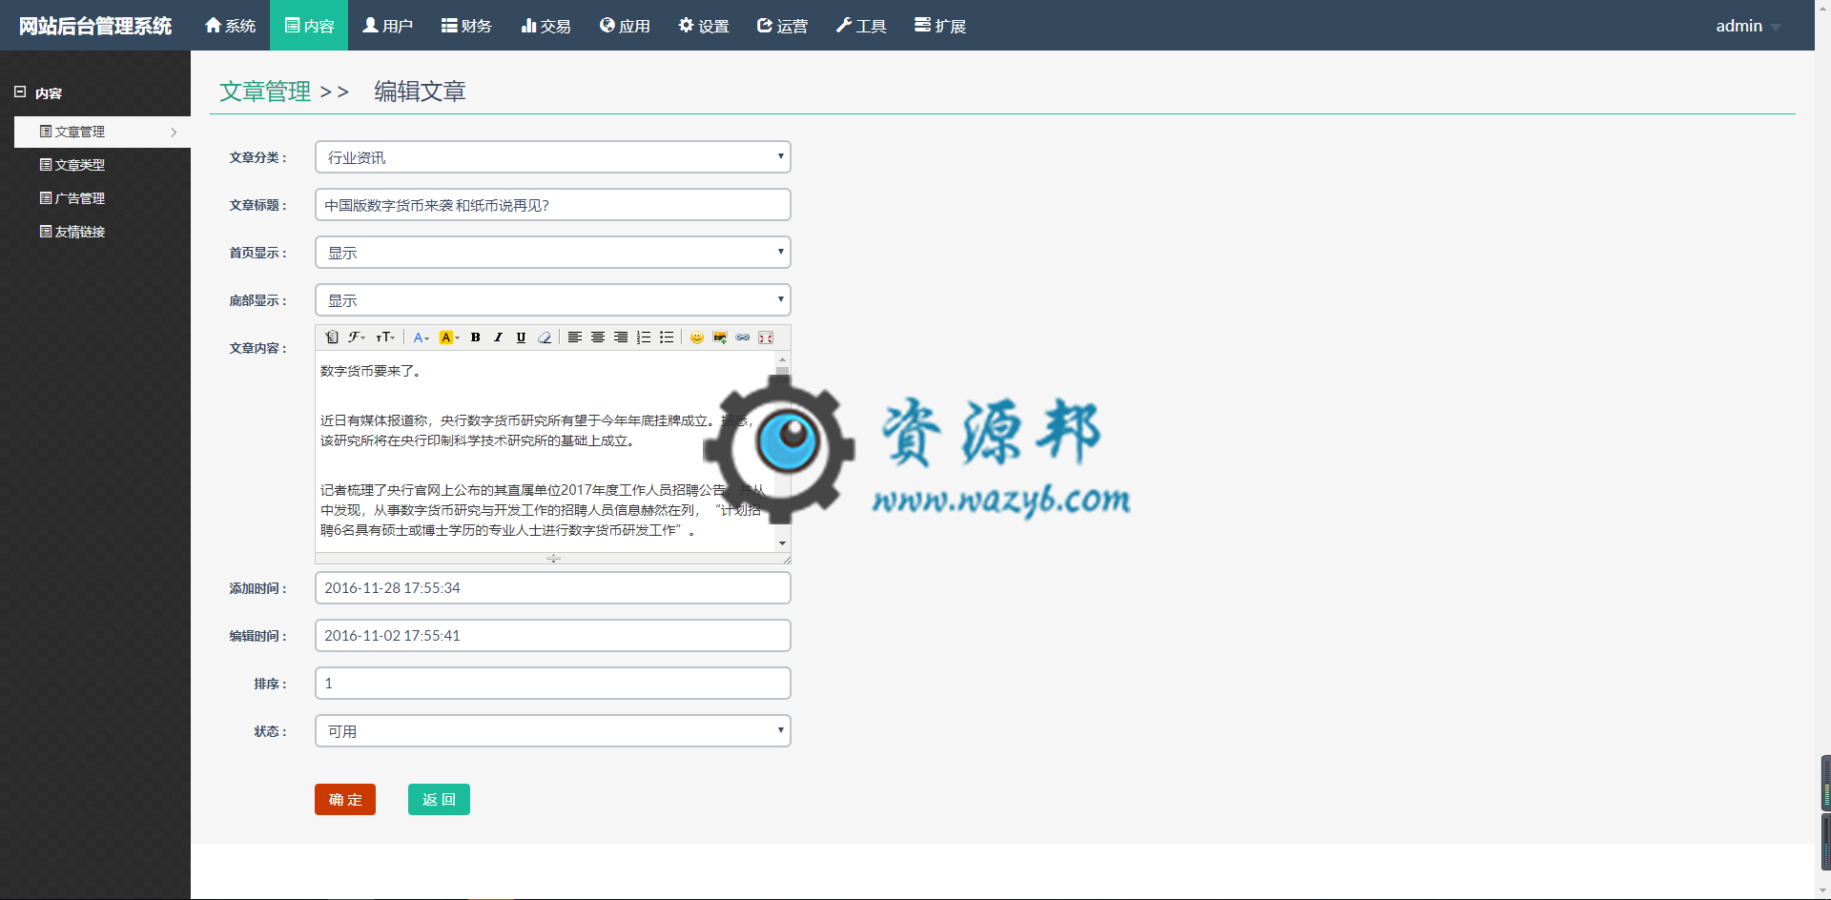Screen dimensions: 1831x900
Task: Open the 底部显示 dropdown
Action: (x=553, y=300)
